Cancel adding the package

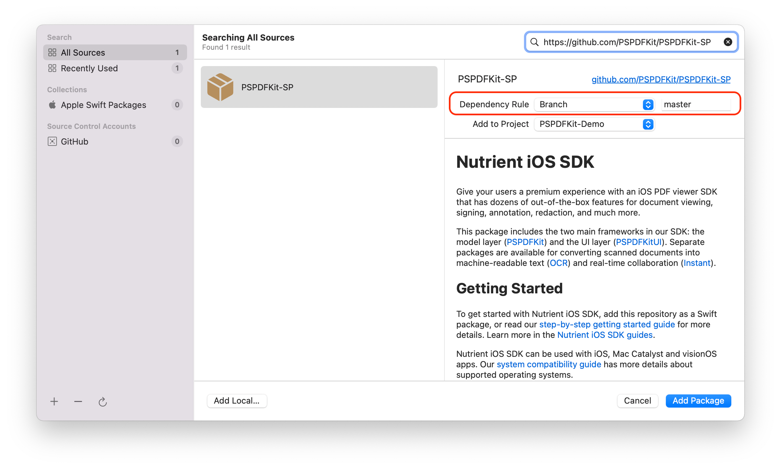pyautogui.click(x=637, y=401)
